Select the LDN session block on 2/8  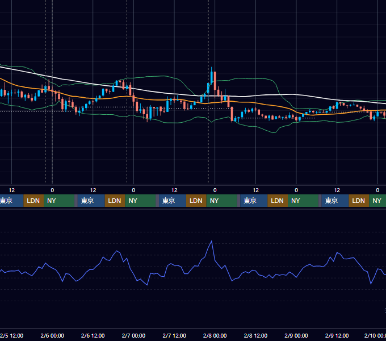(278, 201)
